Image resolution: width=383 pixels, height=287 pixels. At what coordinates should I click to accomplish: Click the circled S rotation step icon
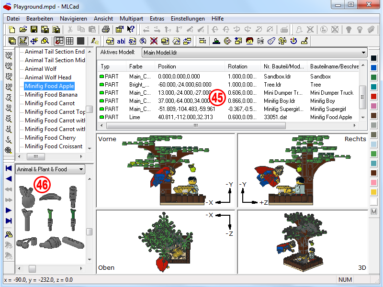pos(143,41)
